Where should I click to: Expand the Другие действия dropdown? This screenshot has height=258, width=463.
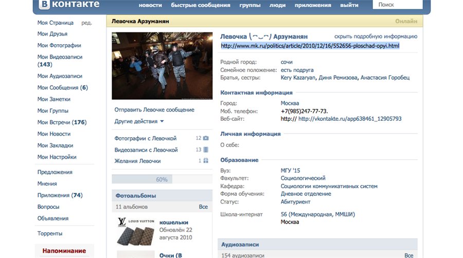[139, 121]
